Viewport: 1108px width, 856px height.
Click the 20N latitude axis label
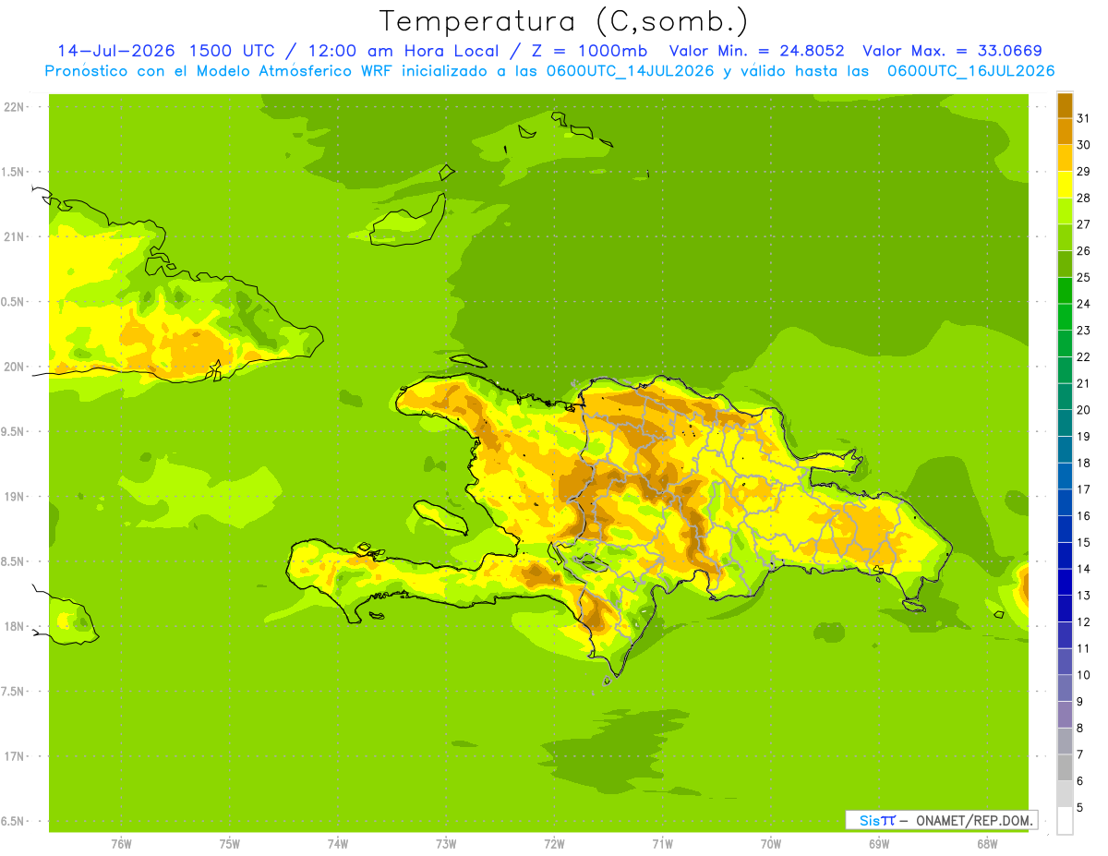point(16,367)
